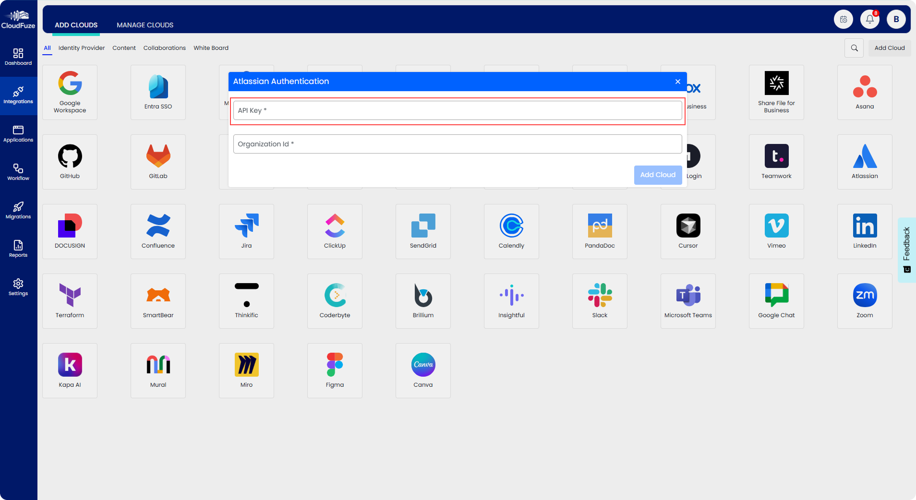The image size is (916, 500).
Task: Open the Feedback side tab
Action: click(906, 250)
